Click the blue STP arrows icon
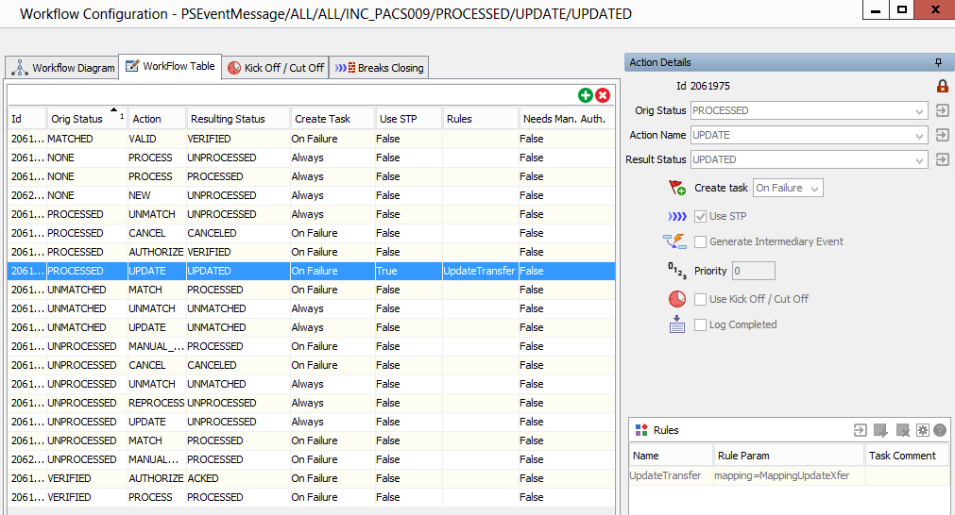The height and width of the screenshot is (515, 955). pyautogui.click(x=677, y=216)
